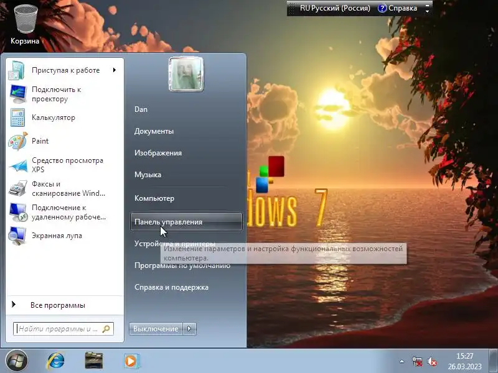Expand the Приступая к работе submenu arrow

[115, 70]
